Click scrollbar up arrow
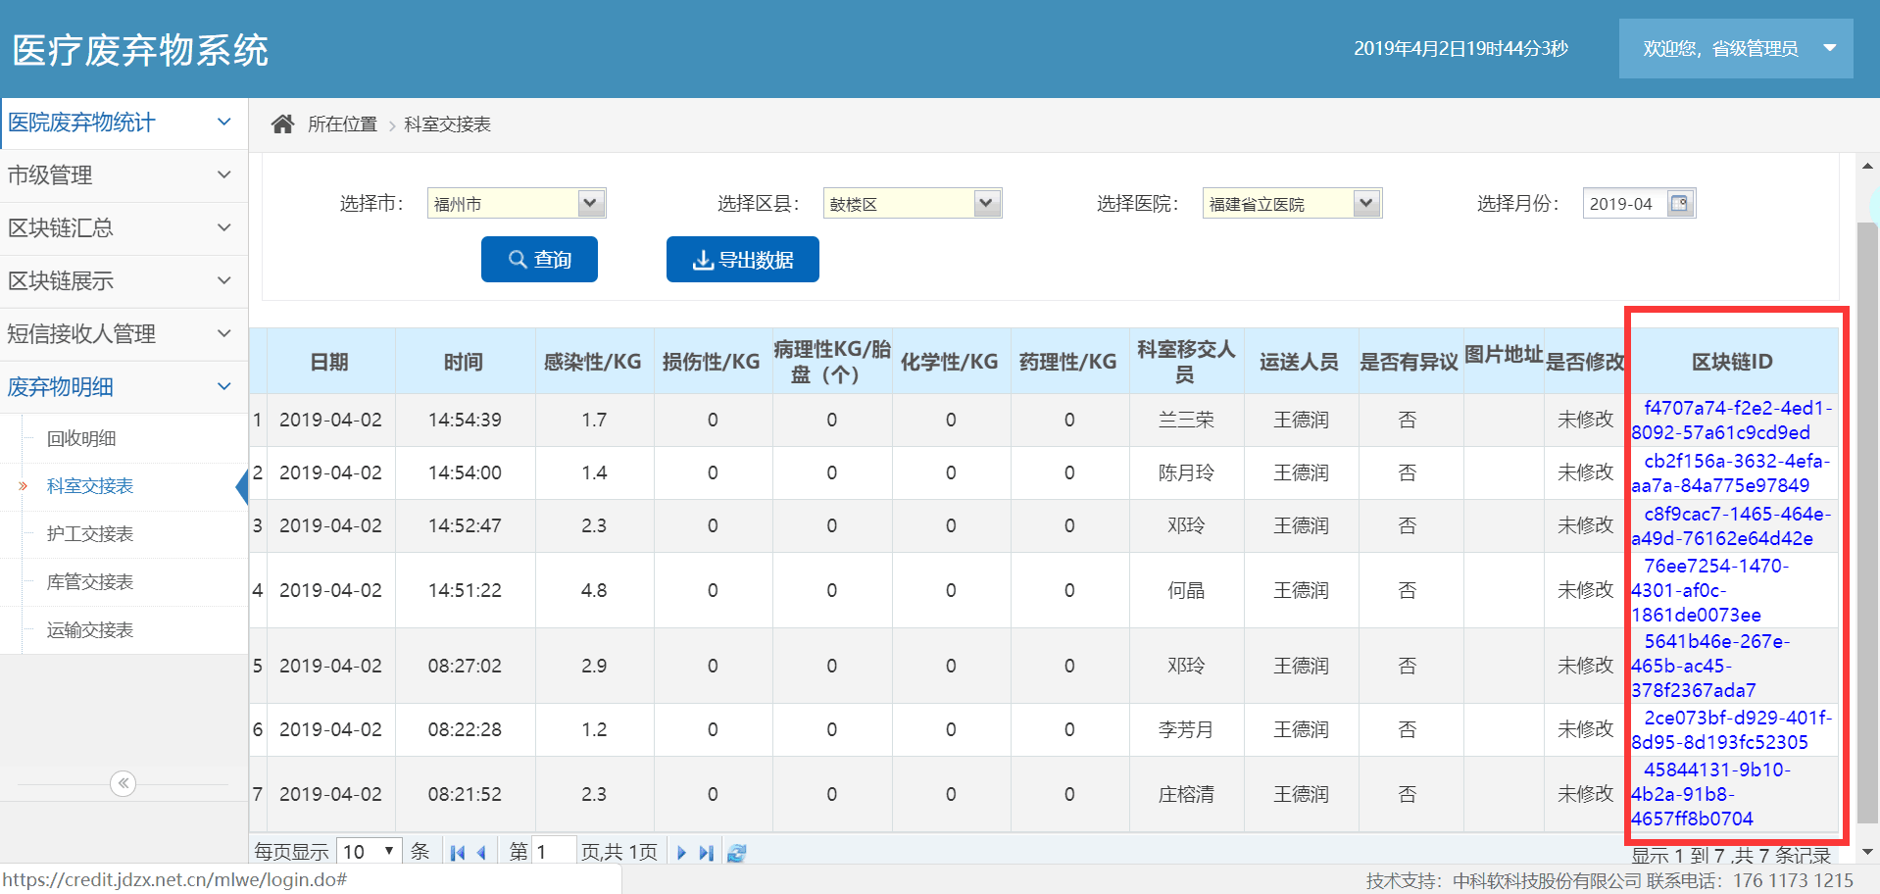Viewport: 1880px width, 894px height. [1867, 166]
